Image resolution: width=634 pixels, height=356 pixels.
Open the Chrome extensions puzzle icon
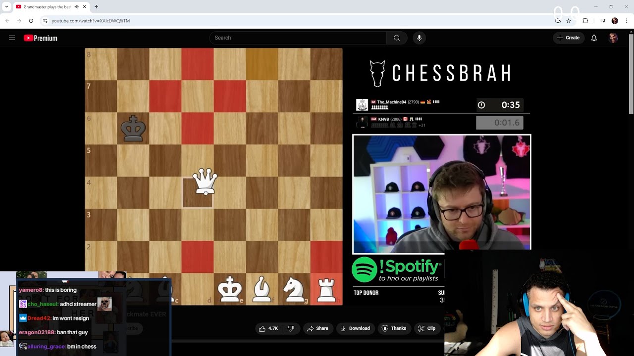pos(585,21)
